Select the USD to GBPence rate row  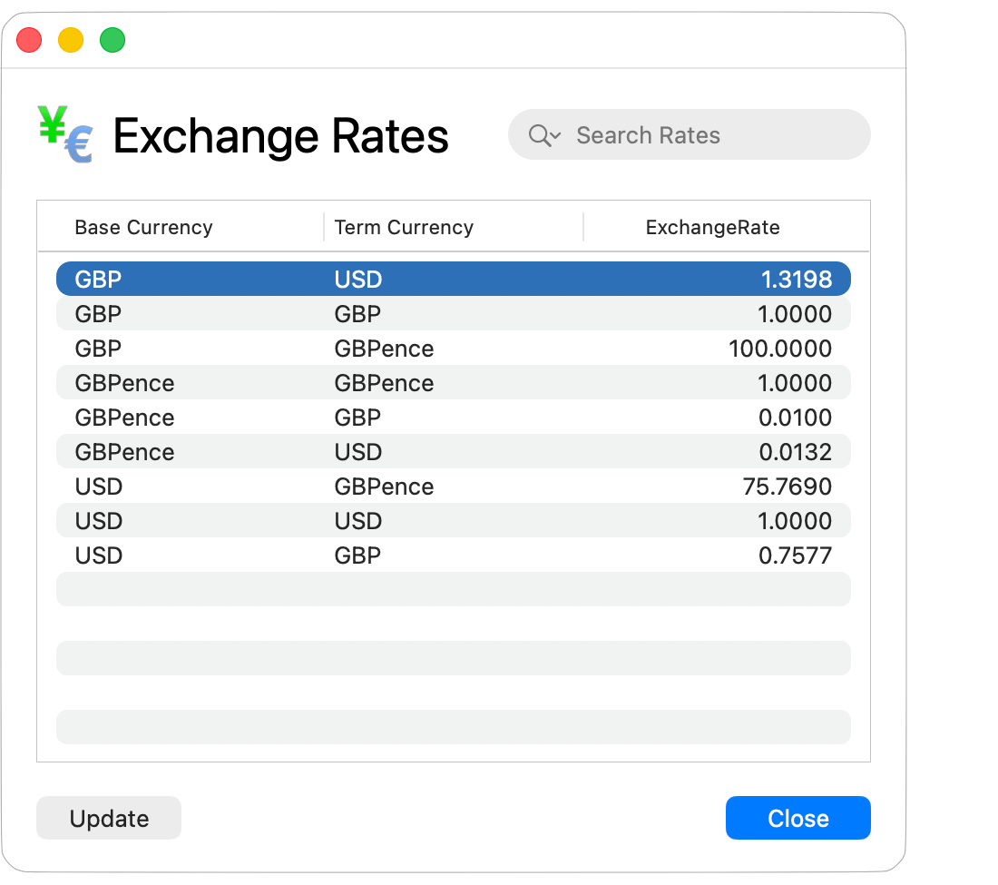[x=454, y=486]
